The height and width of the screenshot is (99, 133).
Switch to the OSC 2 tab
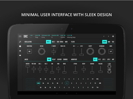(54, 42)
